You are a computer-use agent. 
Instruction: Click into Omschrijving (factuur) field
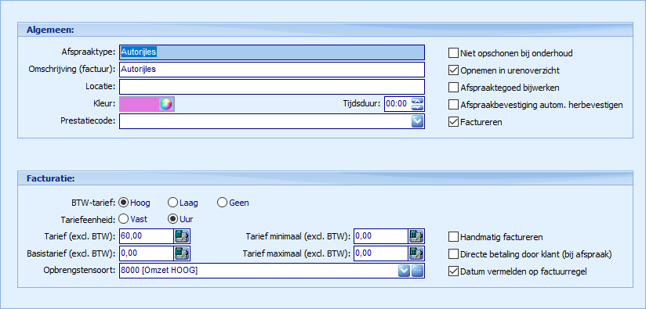272,70
